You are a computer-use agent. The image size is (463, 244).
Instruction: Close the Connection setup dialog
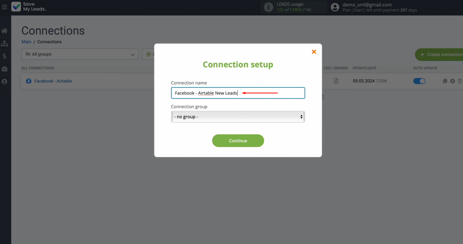click(x=314, y=52)
